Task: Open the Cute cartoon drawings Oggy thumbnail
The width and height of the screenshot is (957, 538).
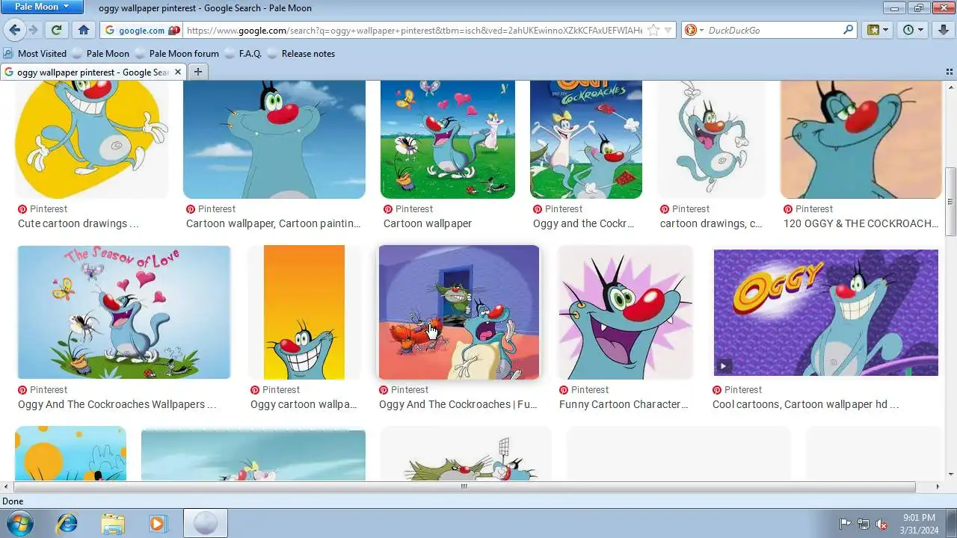Action: tap(91, 140)
